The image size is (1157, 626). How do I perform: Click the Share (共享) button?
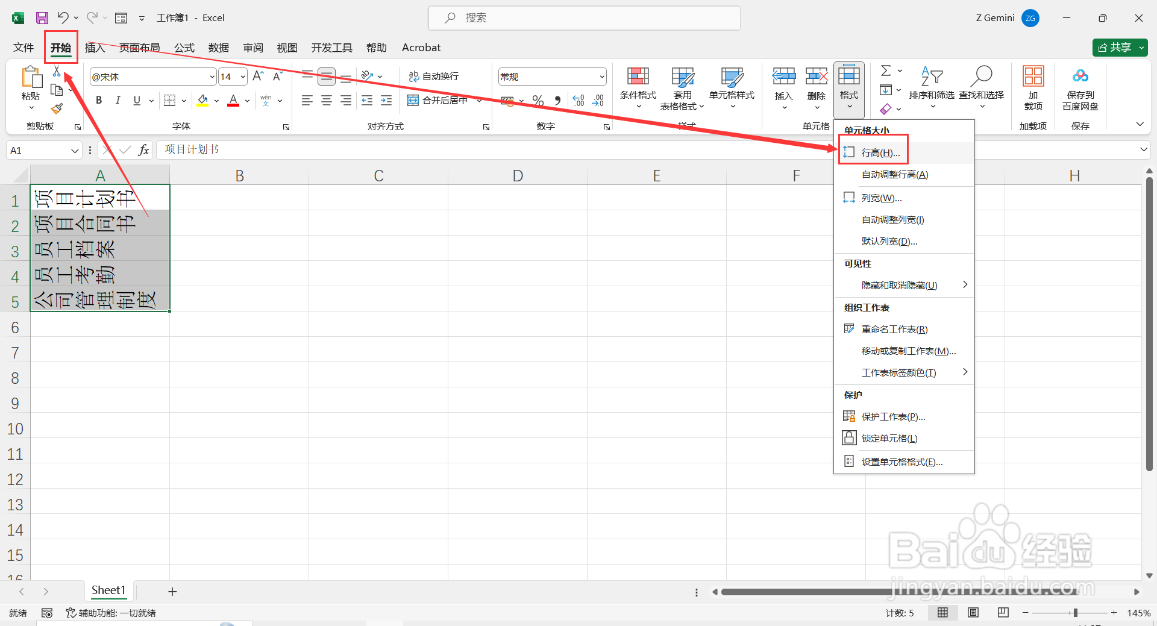(x=1120, y=48)
